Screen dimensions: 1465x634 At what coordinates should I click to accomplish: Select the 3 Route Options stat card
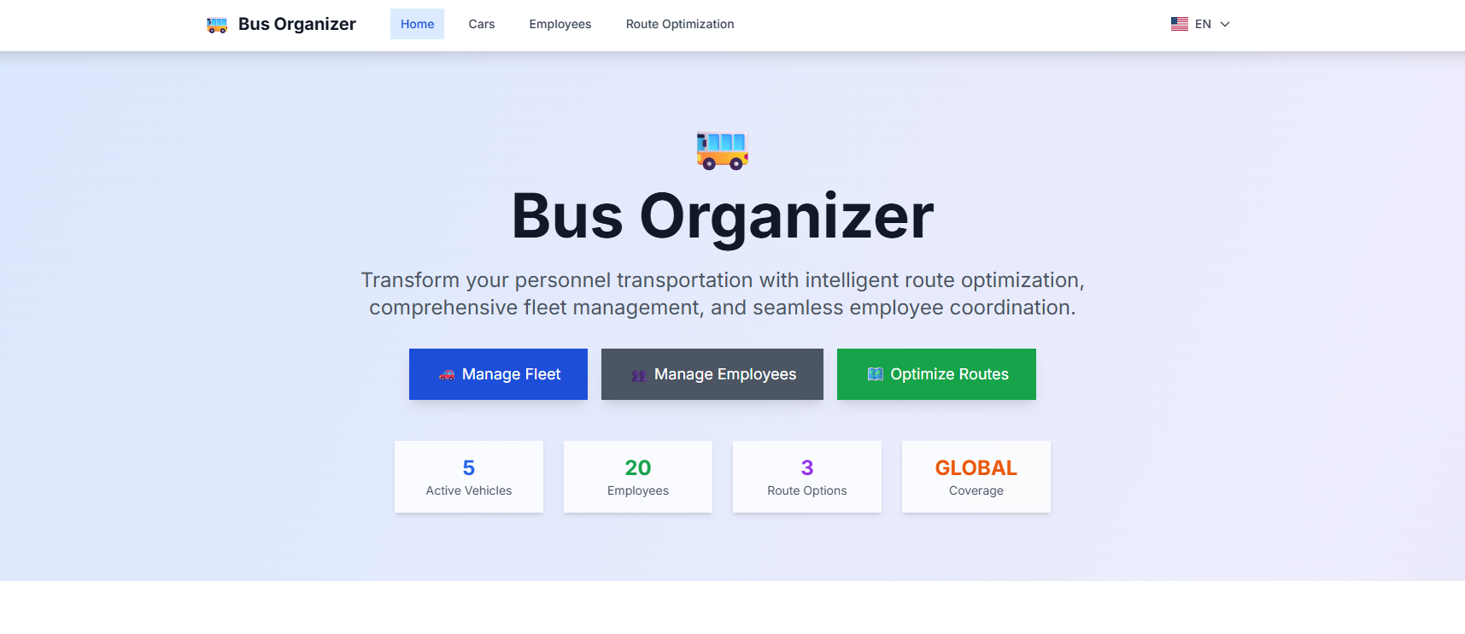pyautogui.click(x=807, y=477)
